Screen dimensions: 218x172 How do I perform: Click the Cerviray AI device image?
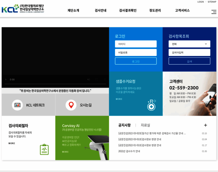(97, 148)
